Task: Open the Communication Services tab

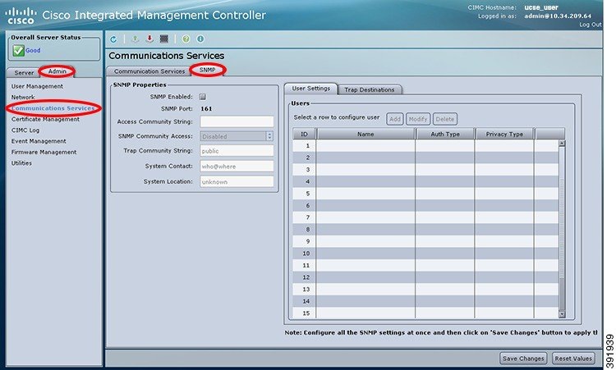Action: [149, 71]
